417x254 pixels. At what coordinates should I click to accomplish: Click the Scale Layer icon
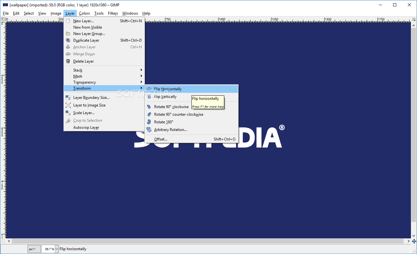coord(68,113)
